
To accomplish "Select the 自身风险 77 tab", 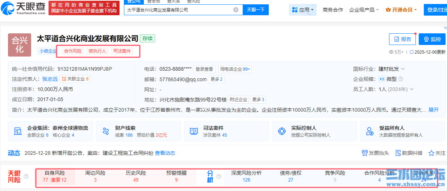I will (55, 177).
